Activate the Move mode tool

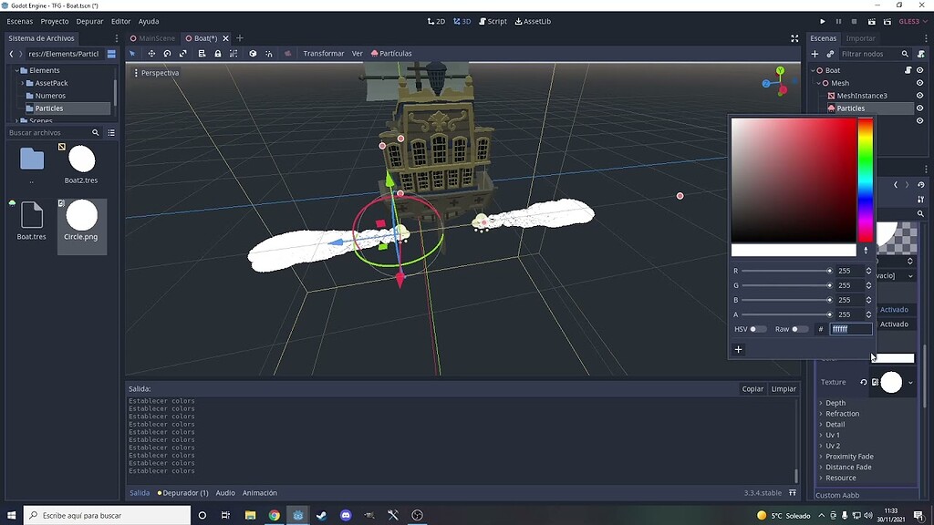[x=151, y=54]
